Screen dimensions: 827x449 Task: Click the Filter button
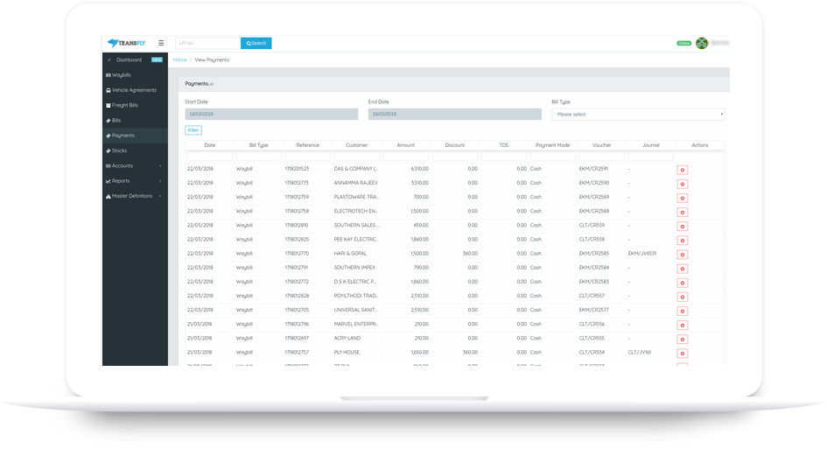pos(193,130)
